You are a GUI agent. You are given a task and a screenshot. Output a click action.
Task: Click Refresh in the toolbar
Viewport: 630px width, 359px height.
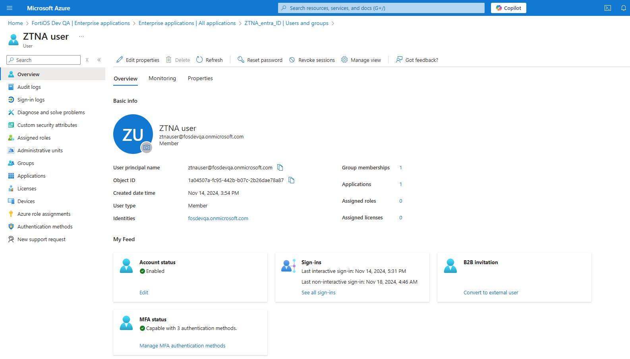click(x=209, y=60)
